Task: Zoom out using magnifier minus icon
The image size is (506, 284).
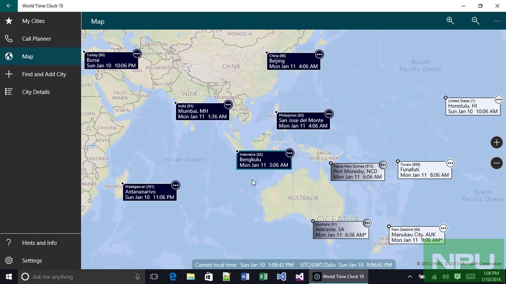Action: pos(476,21)
